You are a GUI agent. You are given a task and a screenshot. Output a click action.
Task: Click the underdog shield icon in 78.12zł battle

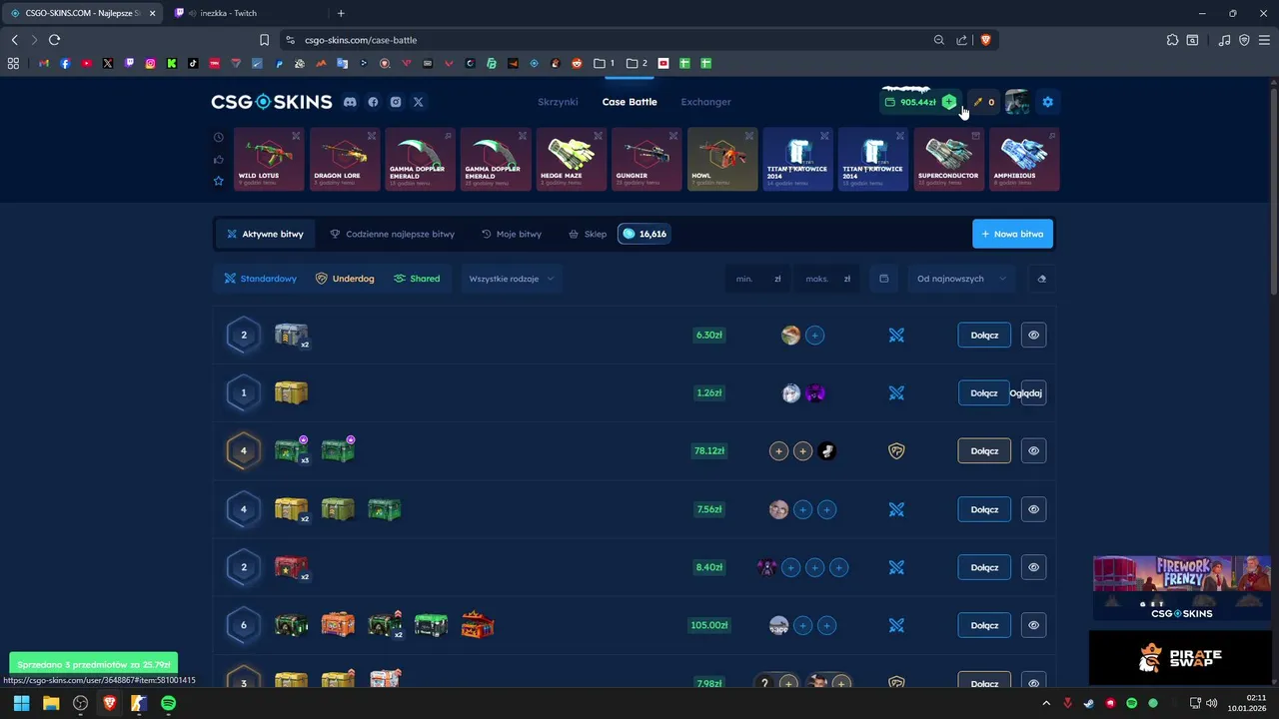(x=896, y=451)
